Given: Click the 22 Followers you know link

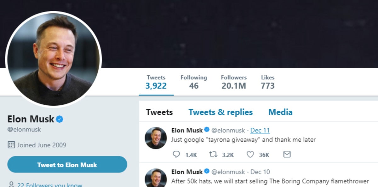Looking at the screenshot, I should tap(50, 185).
